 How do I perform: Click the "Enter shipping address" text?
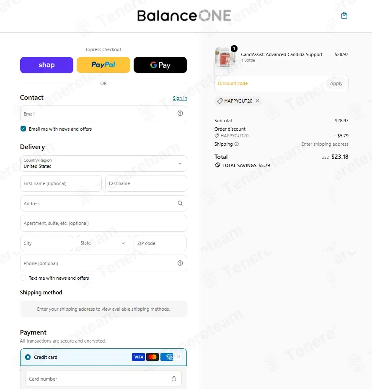tap(325, 144)
